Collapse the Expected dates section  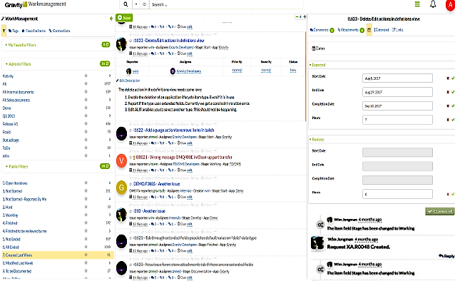(x=317, y=65)
